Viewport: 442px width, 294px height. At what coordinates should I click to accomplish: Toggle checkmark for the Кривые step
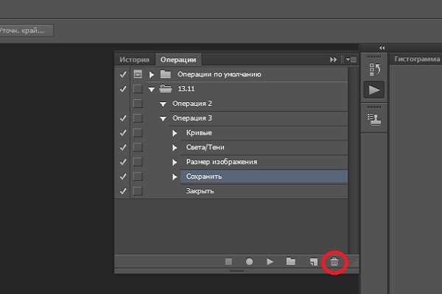coord(122,133)
